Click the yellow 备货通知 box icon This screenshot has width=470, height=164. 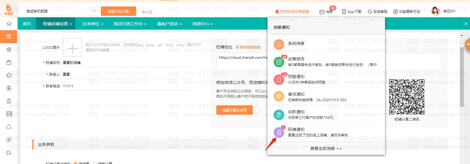[279, 96]
